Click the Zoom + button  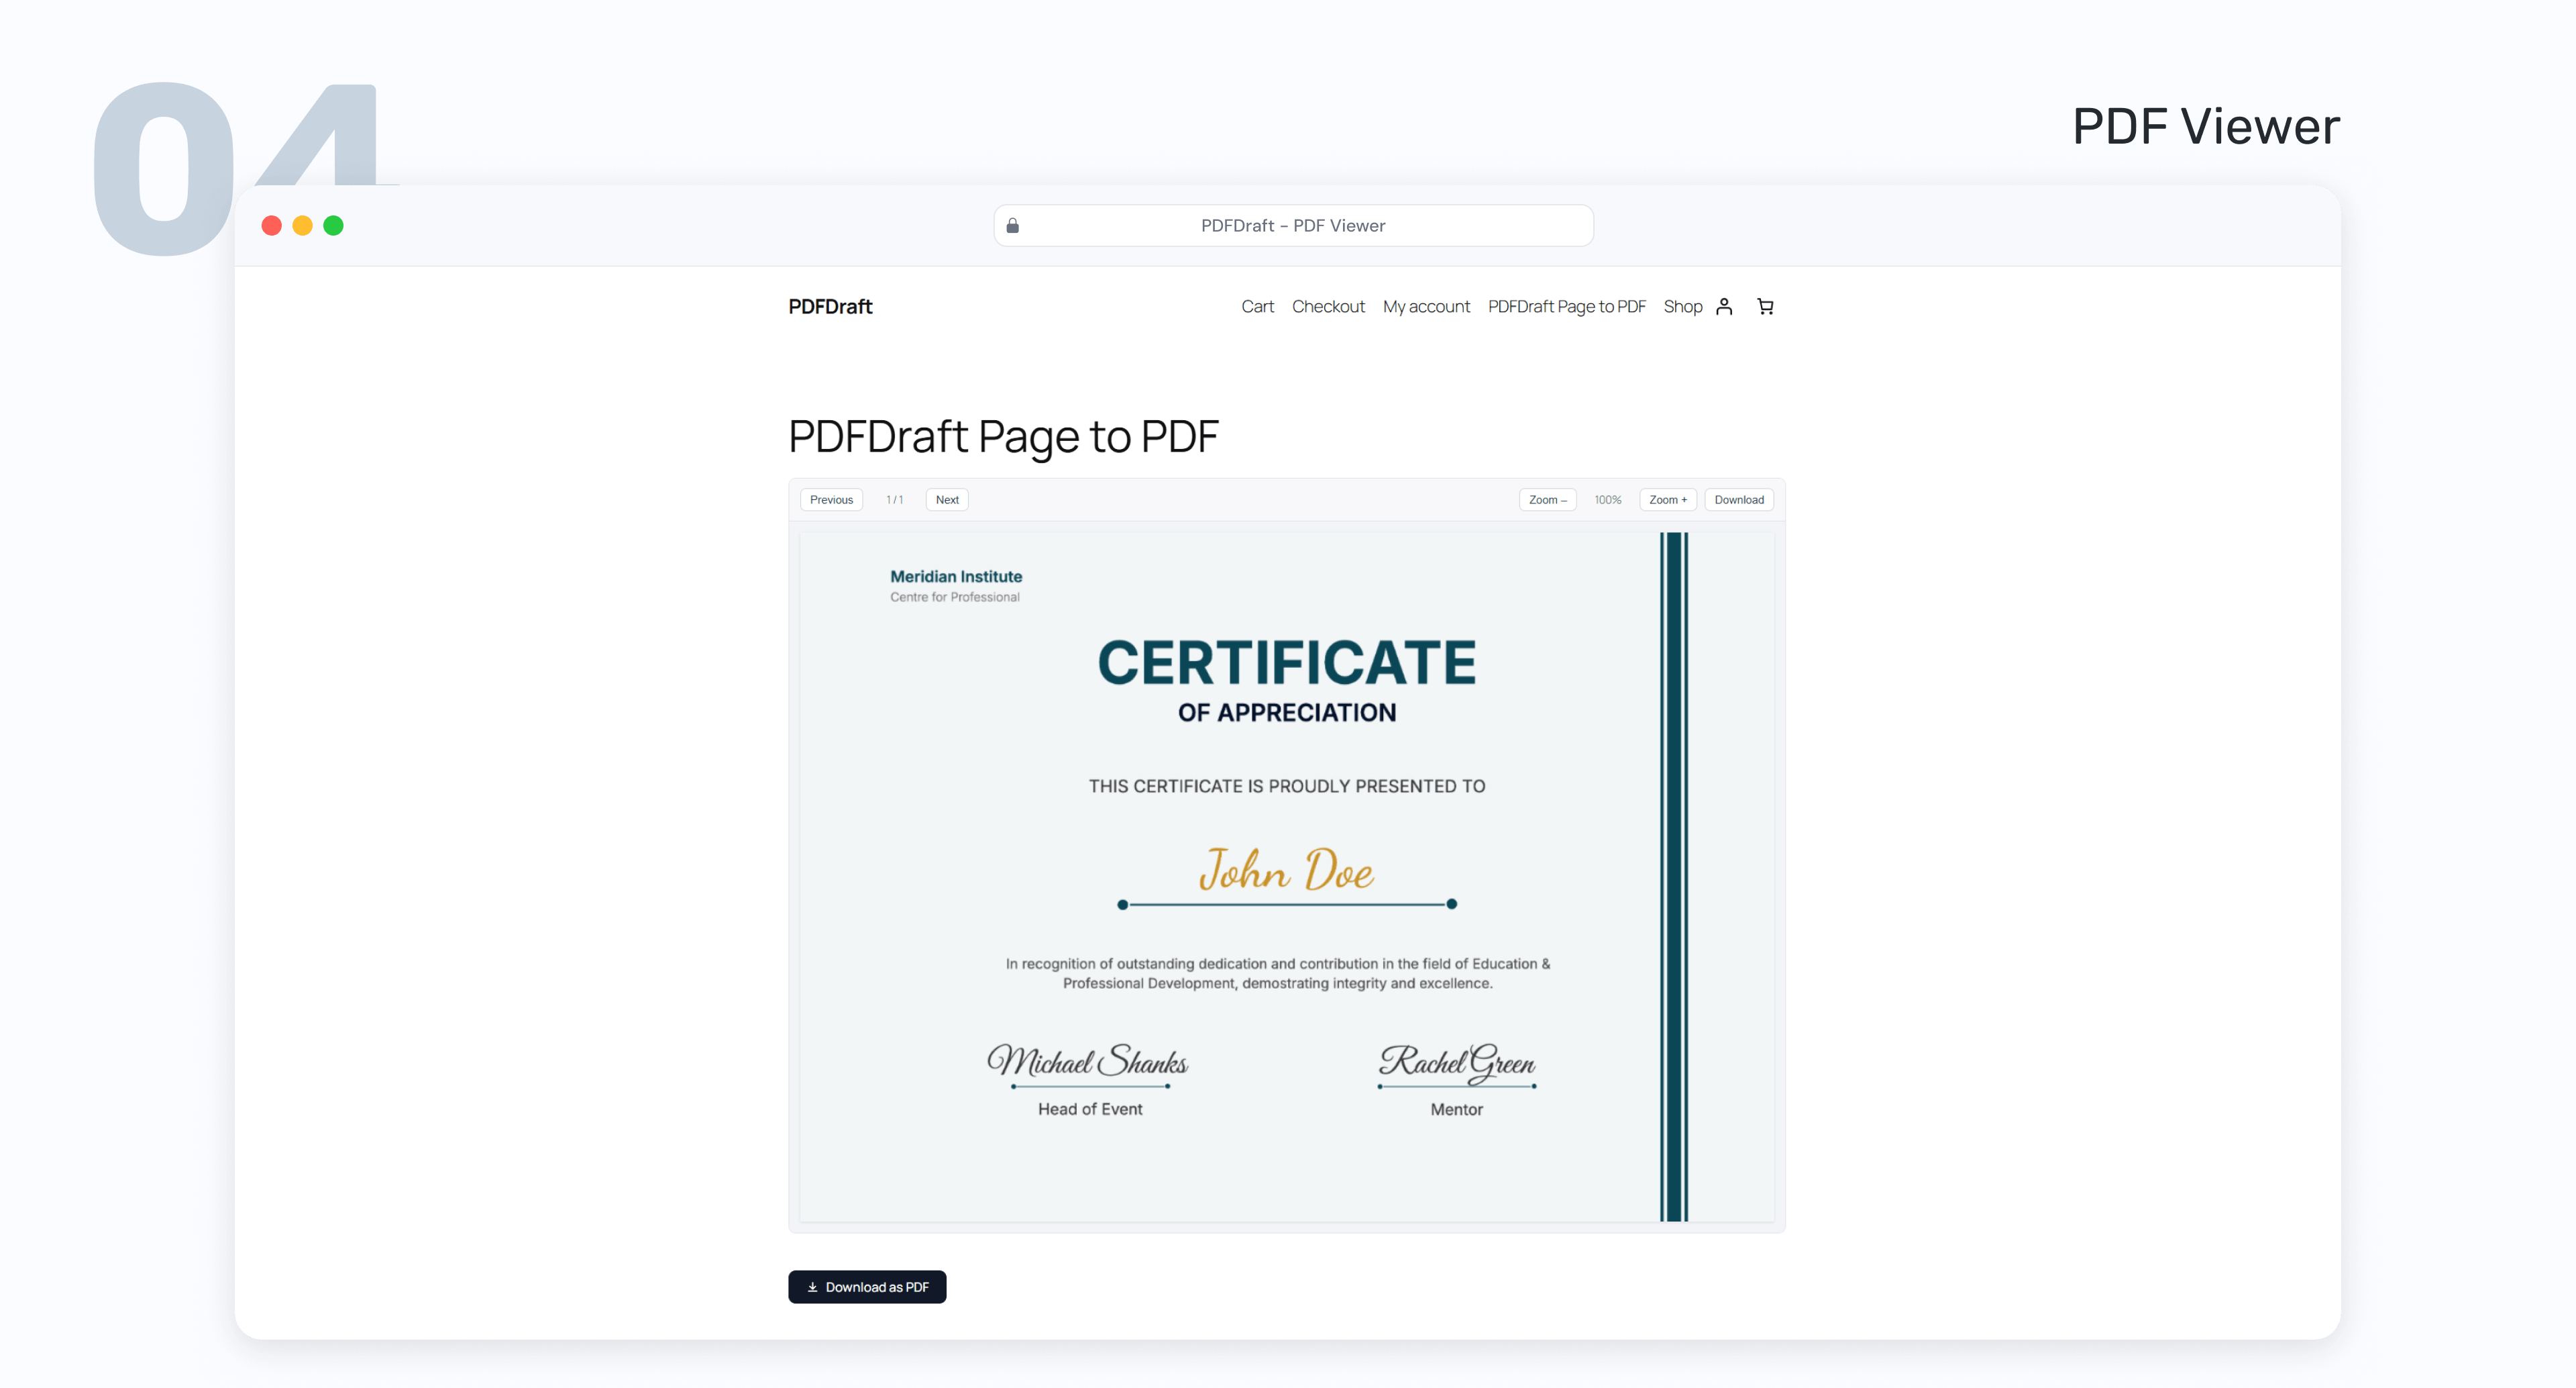coord(1667,499)
